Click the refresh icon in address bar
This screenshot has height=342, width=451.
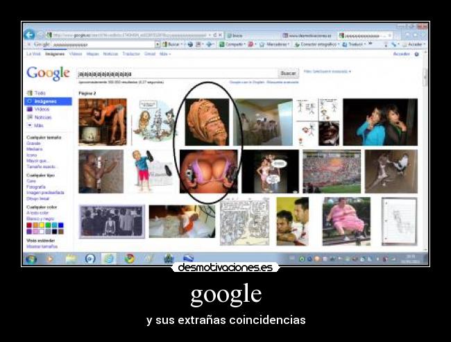[x=215, y=35]
